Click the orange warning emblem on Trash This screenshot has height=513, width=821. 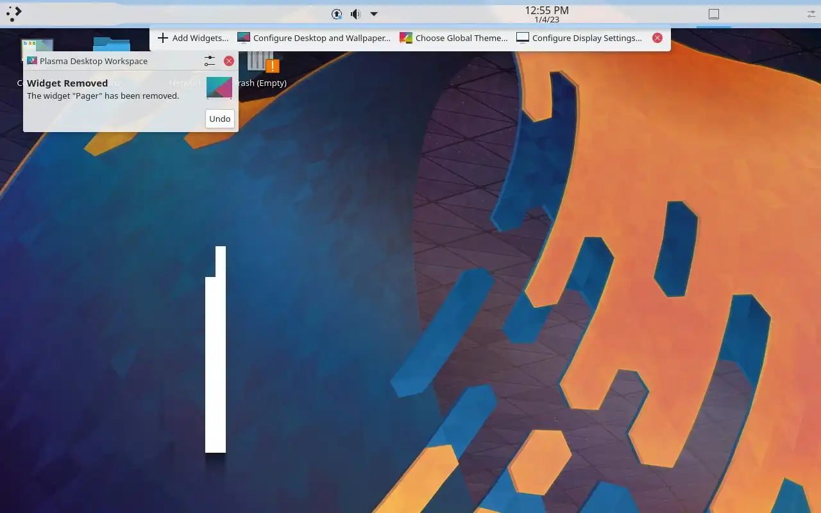273,66
